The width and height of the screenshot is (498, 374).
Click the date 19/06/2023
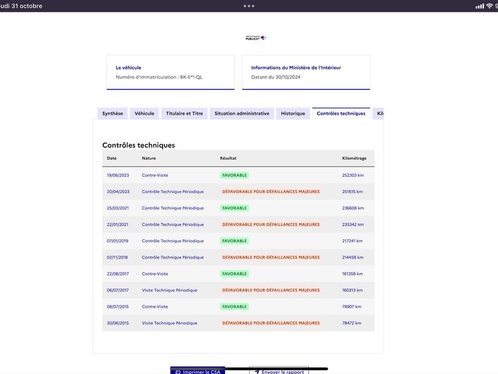point(118,175)
